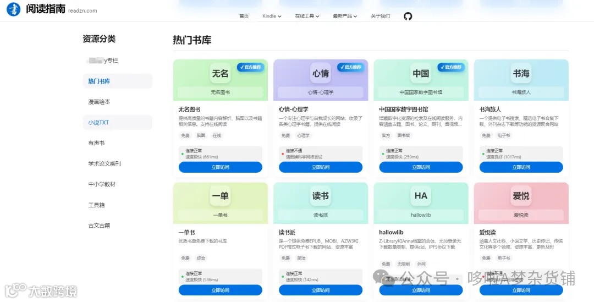Click the 书海 card icon tile
Image resolution: width=594 pixels, height=302 pixels.
pyautogui.click(x=521, y=73)
